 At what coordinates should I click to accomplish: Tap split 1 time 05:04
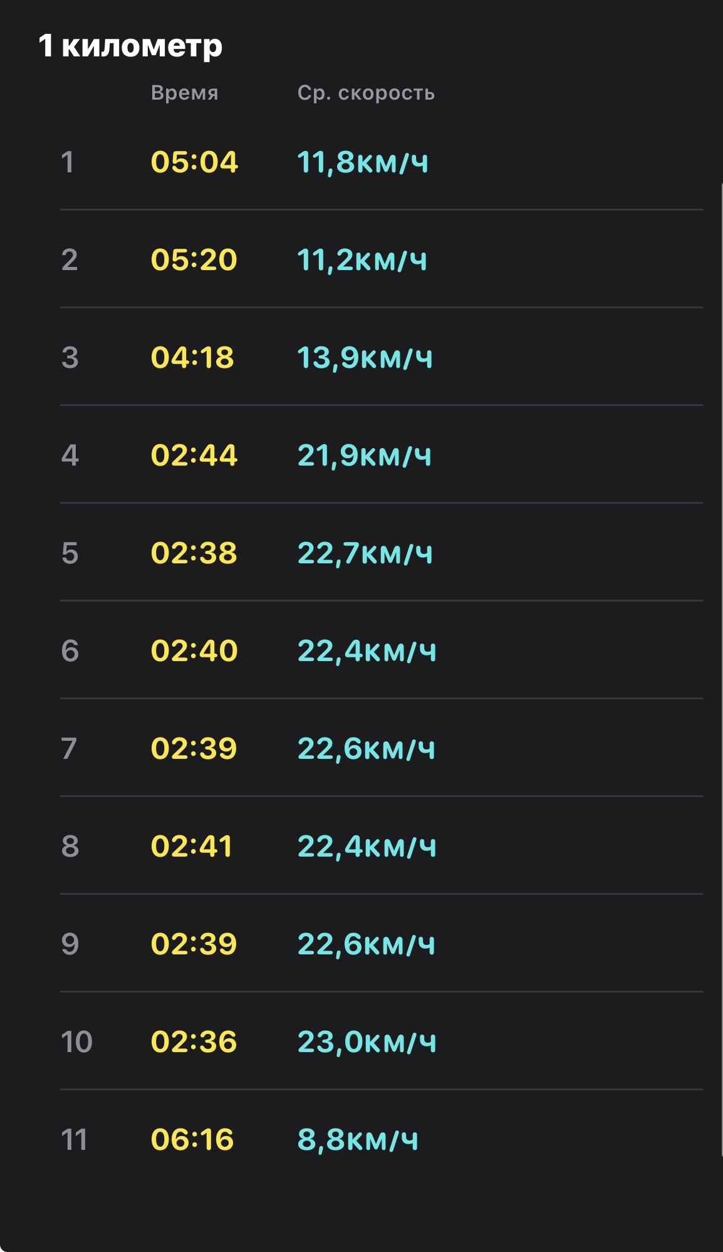point(194,162)
